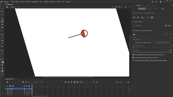The width and height of the screenshot is (173, 97).
Task: Toggle lock on the second layer row
Action: [29, 91]
